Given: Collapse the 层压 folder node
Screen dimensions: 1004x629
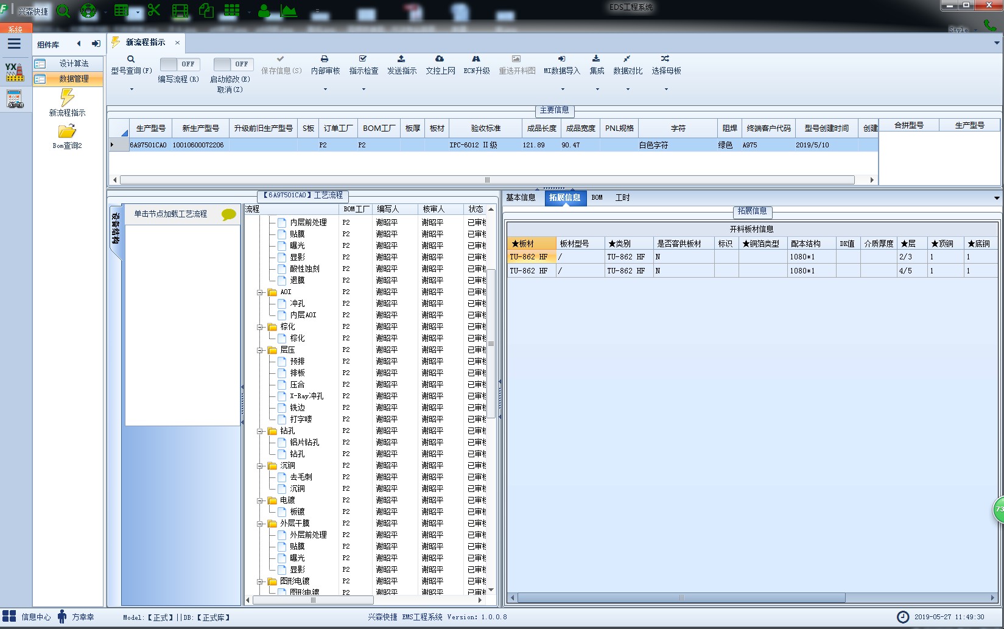Looking at the screenshot, I should tap(260, 350).
